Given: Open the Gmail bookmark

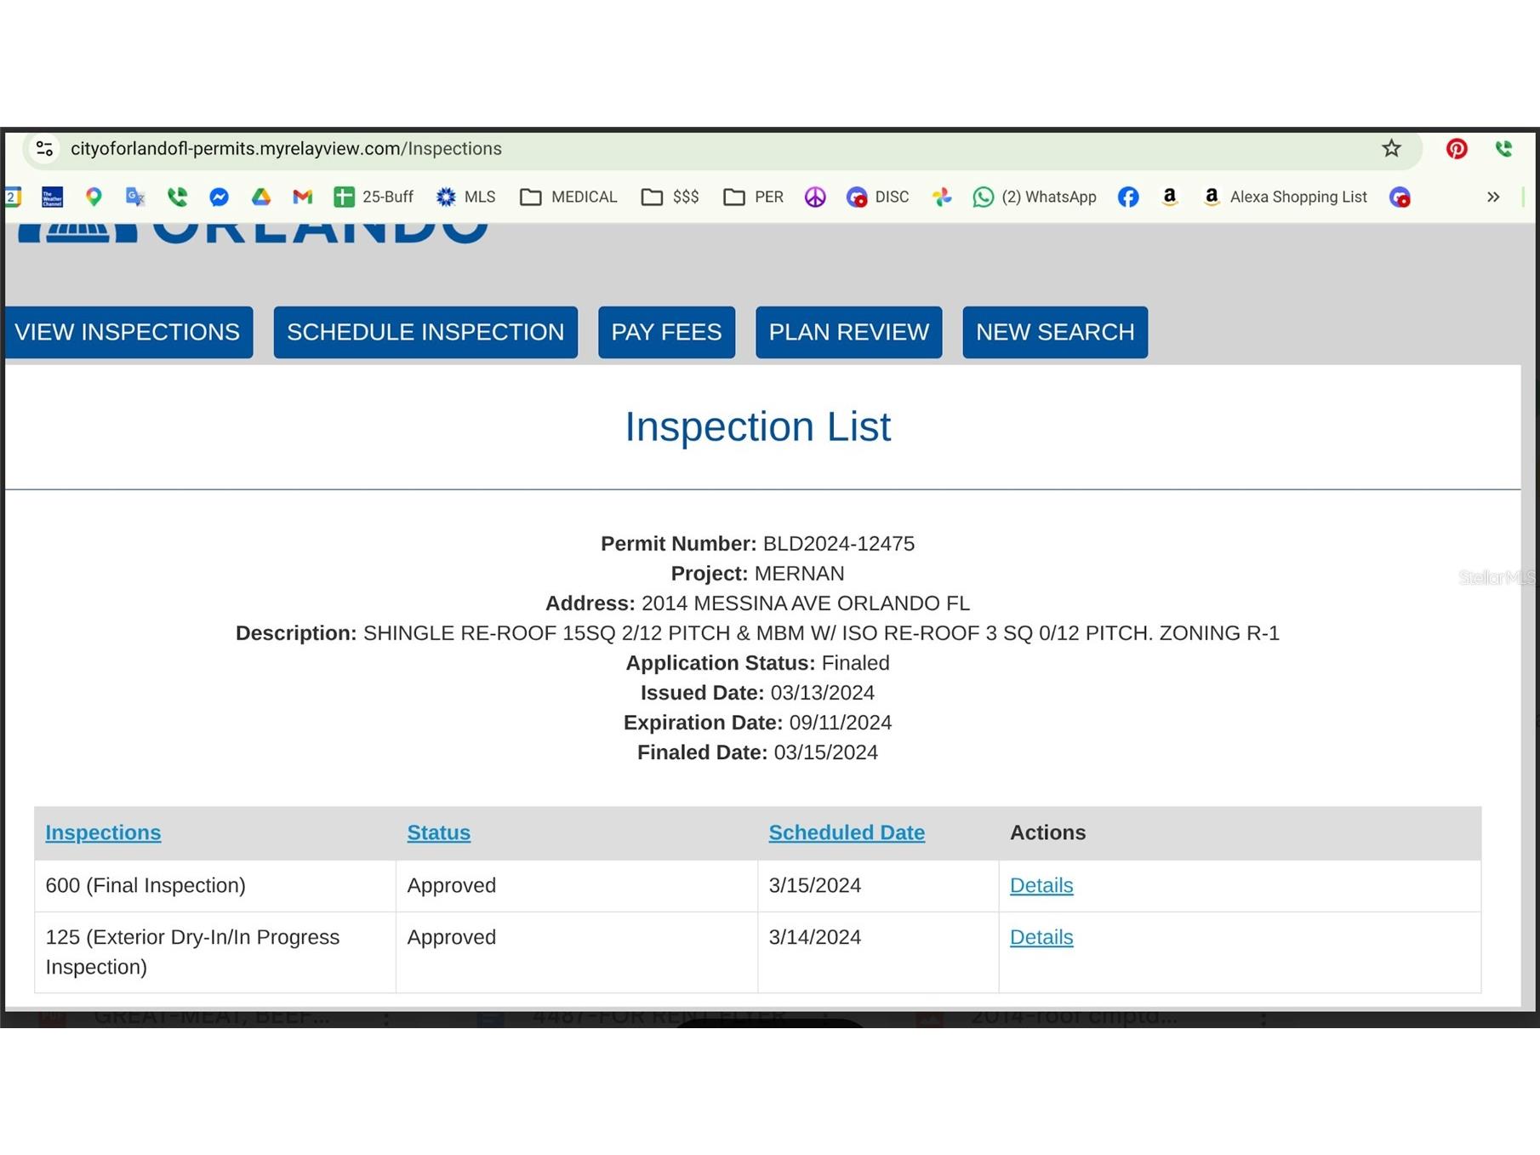Looking at the screenshot, I should [302, 197].
